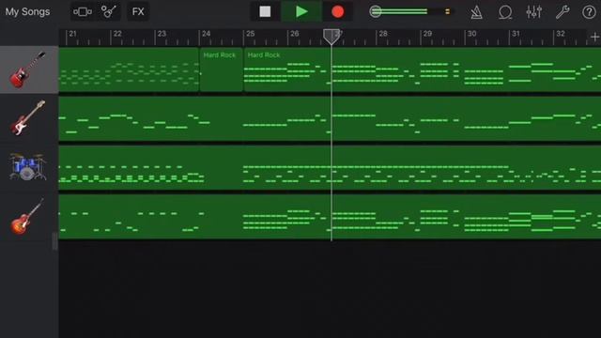Stop playback with the square button

265,12
